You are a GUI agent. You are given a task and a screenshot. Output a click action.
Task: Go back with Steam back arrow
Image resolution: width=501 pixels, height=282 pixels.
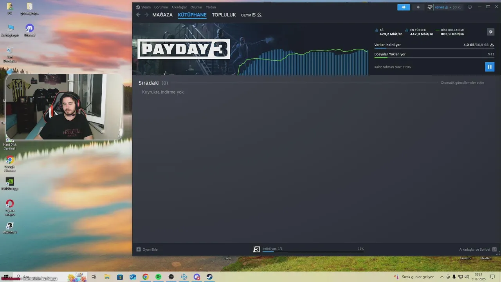(138, 15)
